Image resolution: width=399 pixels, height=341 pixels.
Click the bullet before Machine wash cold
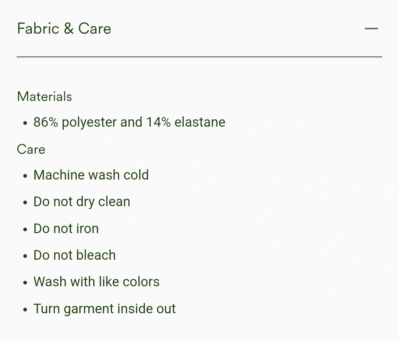point(25,176)
